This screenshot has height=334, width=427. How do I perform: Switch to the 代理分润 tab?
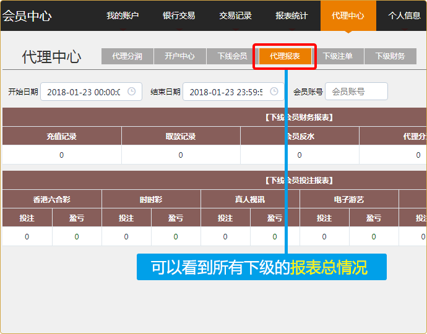[127, 56]
